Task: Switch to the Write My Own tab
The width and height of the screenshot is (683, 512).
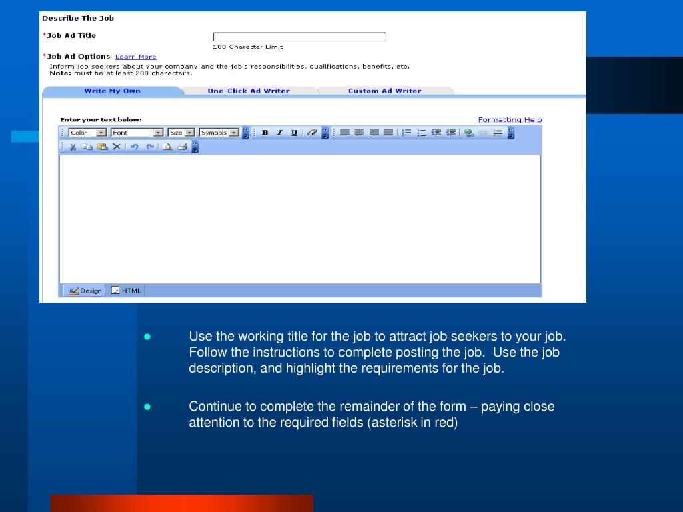Action: click(x=112, y=91)
